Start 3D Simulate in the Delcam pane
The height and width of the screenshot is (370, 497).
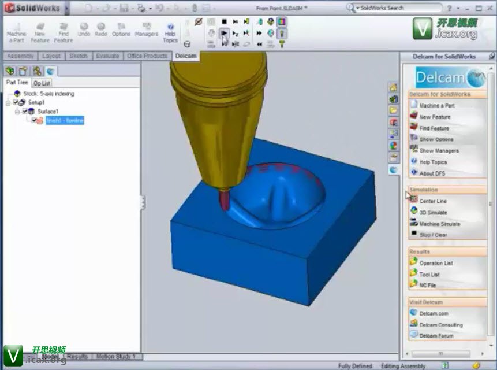pos(433,213)
